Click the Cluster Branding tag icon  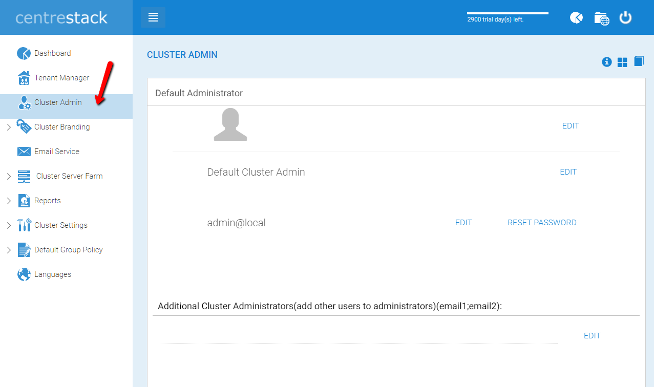(24, 127)
